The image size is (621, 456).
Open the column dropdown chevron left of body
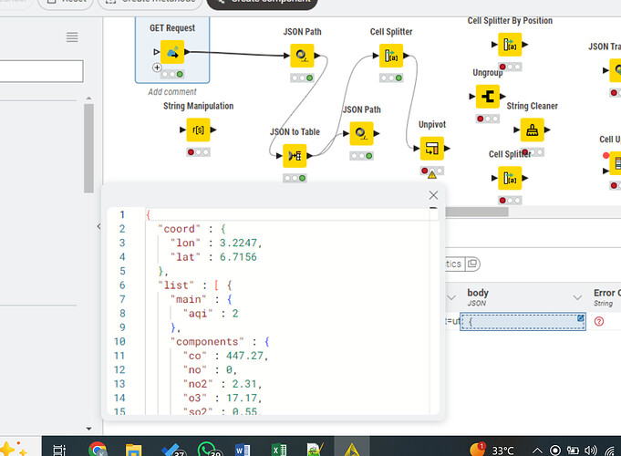click(x=451, y=297)
